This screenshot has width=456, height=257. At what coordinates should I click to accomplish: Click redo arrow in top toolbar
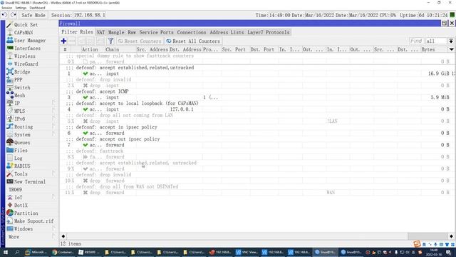[x=14, y=15]
